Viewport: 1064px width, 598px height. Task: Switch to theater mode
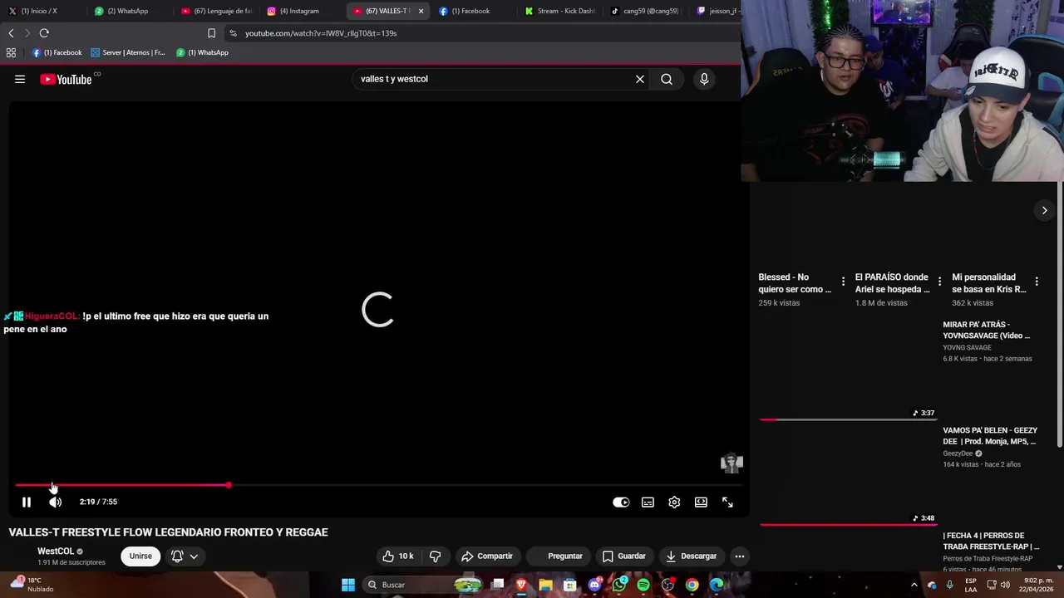tap(701, 502)
